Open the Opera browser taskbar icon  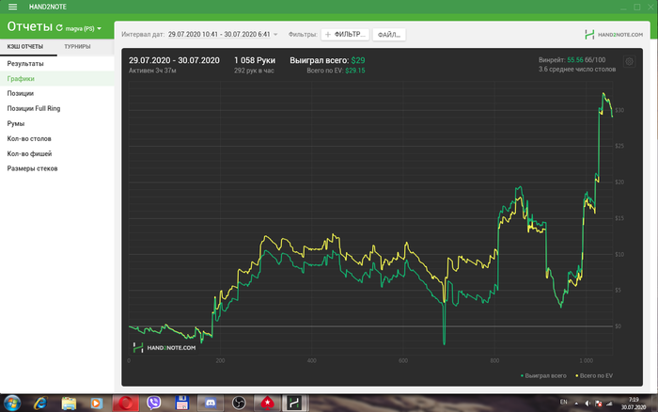[x=125, y=404]
